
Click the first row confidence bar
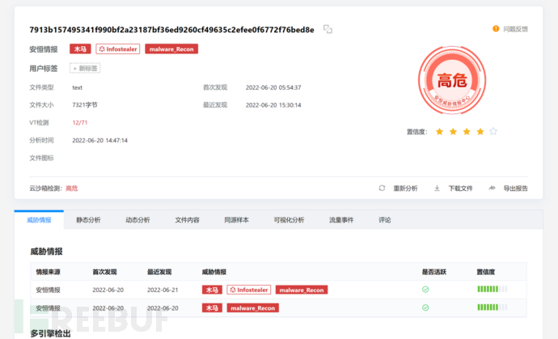tap(492, 290)
